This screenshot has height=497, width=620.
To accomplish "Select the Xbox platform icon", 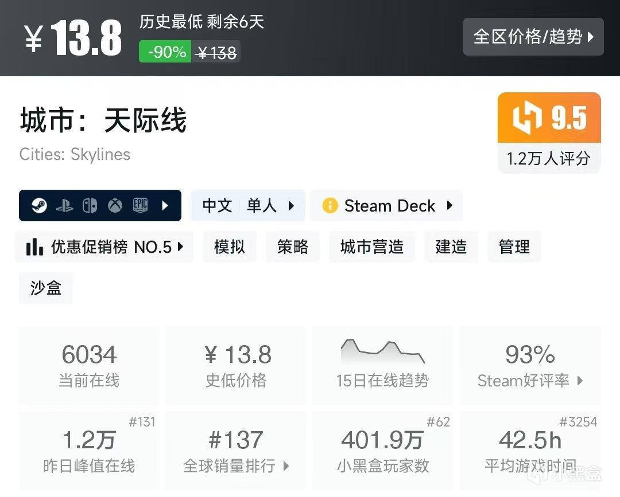I will tap(115, 205).
